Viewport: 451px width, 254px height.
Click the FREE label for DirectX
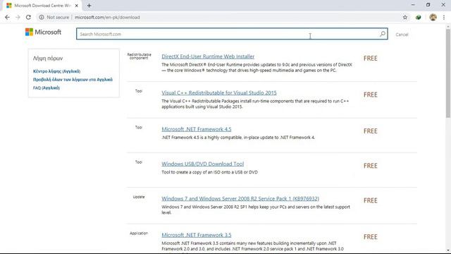pyautogui.click(x=370, y=58)
